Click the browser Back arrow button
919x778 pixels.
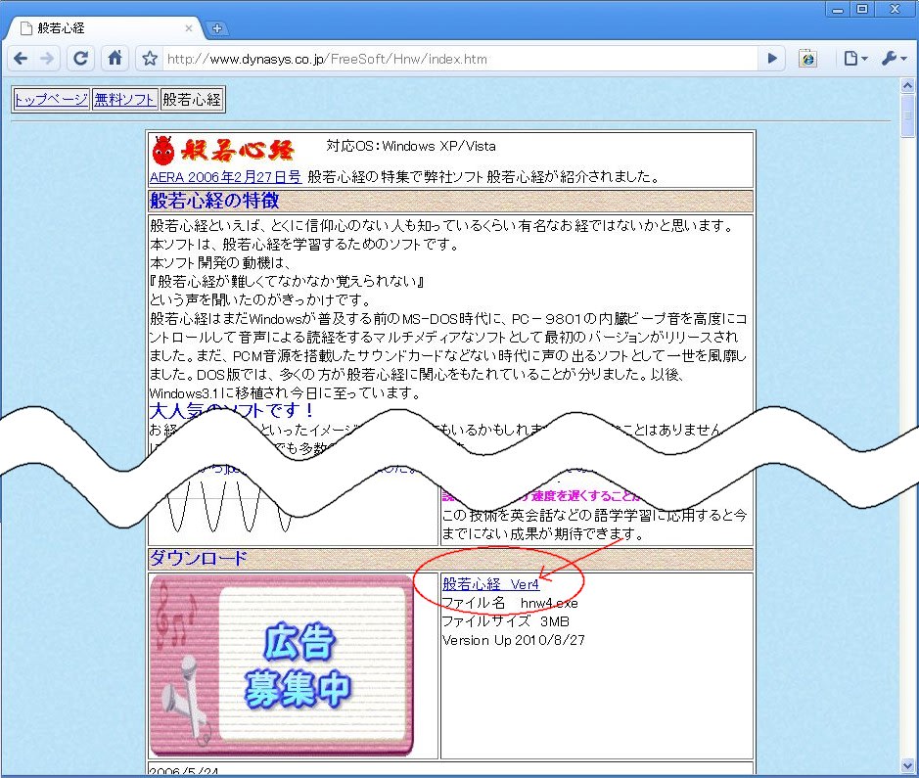tap(21, 59)
